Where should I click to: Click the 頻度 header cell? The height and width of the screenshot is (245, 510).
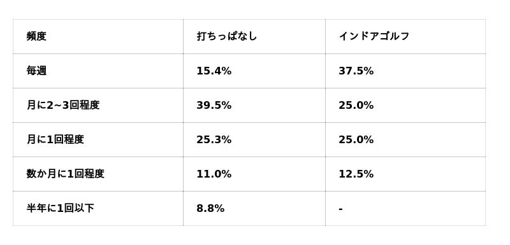pos(98,36)
